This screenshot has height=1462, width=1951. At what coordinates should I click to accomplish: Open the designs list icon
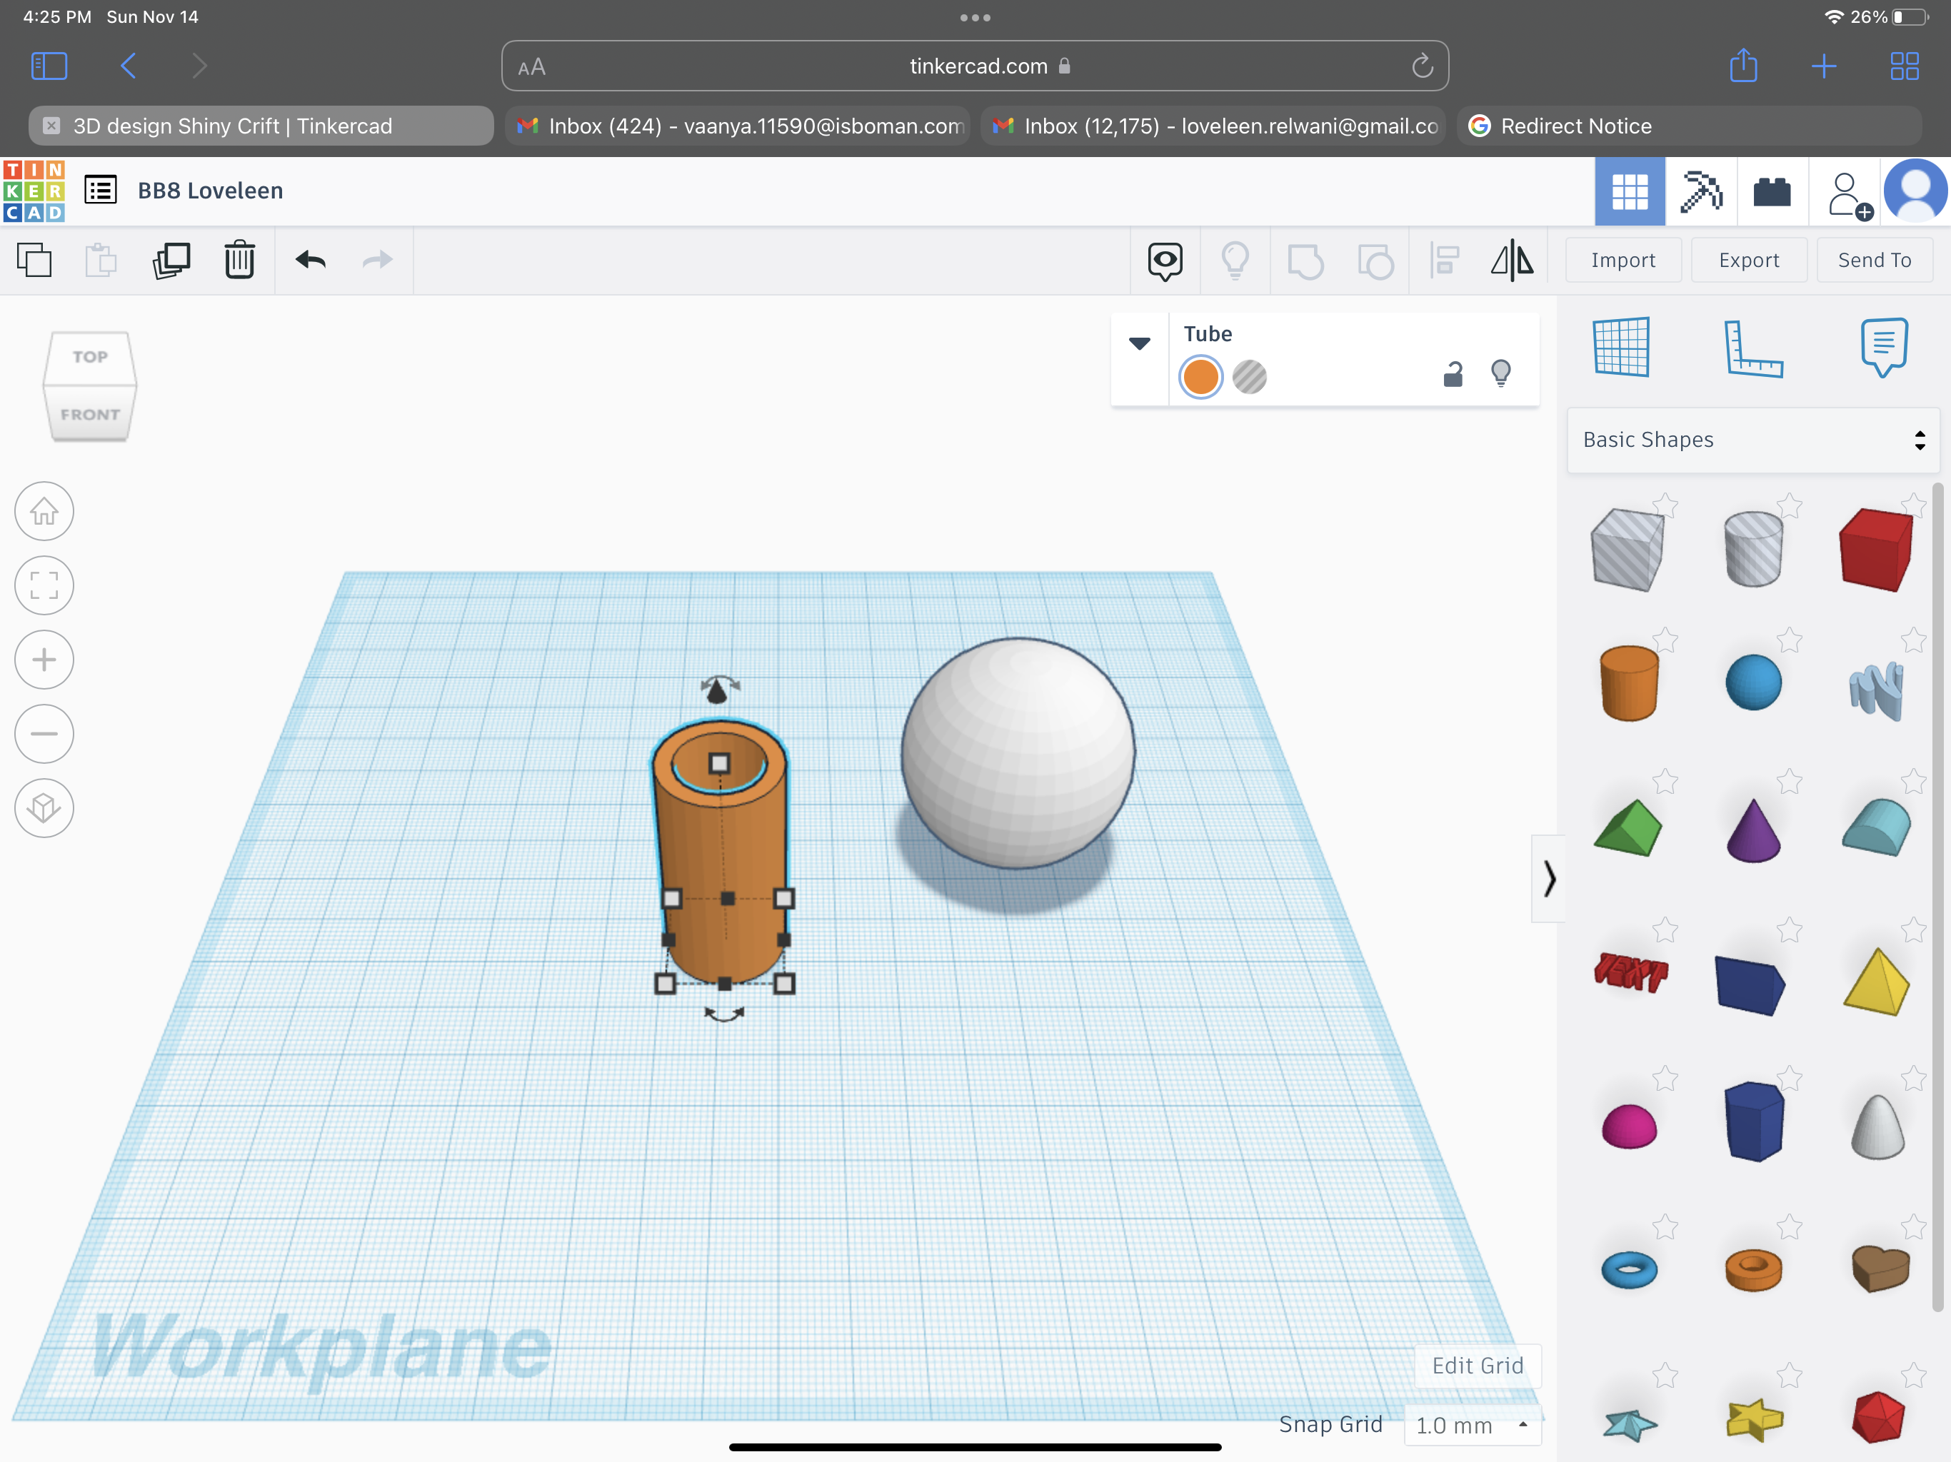(x=101, y=190)
